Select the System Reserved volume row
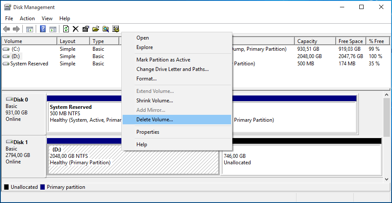Viewport: 392px width, 203px height. [29, 64]
